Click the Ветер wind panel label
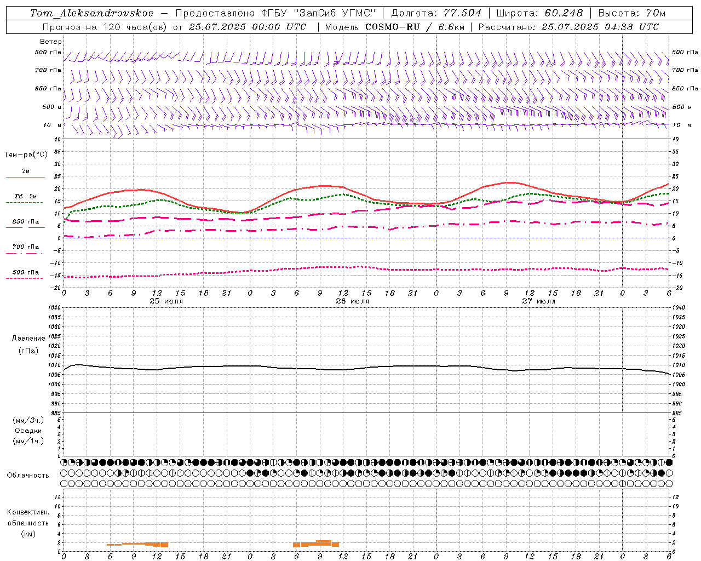Screen dimensions: 701x561 point(51,42)
